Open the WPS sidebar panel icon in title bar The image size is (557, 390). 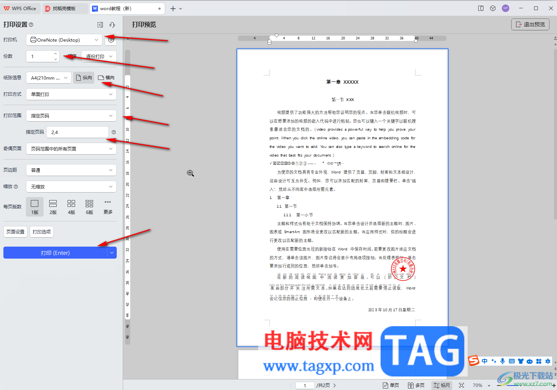481,8
